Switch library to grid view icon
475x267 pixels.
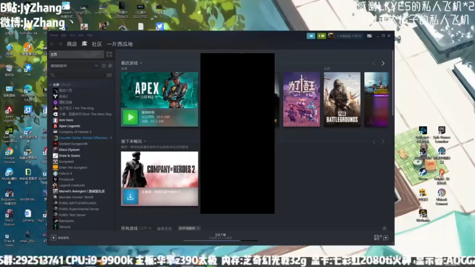(109, 54)
